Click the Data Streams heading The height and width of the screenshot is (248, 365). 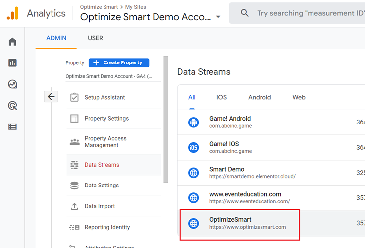pyautogui.click(x=204, y=72)
